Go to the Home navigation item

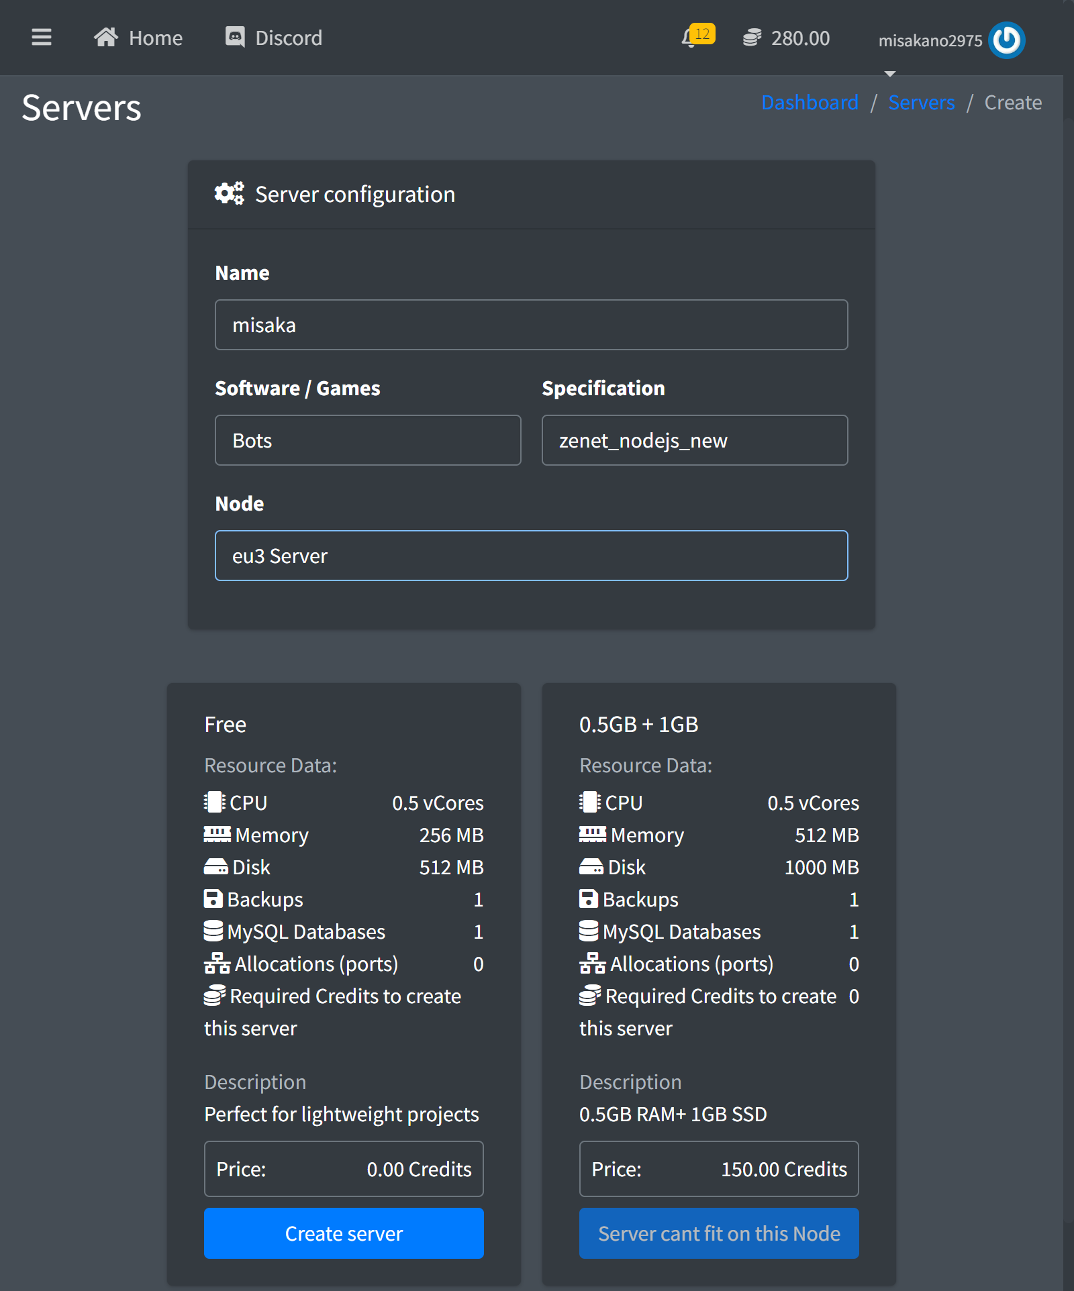coord(155,38)
